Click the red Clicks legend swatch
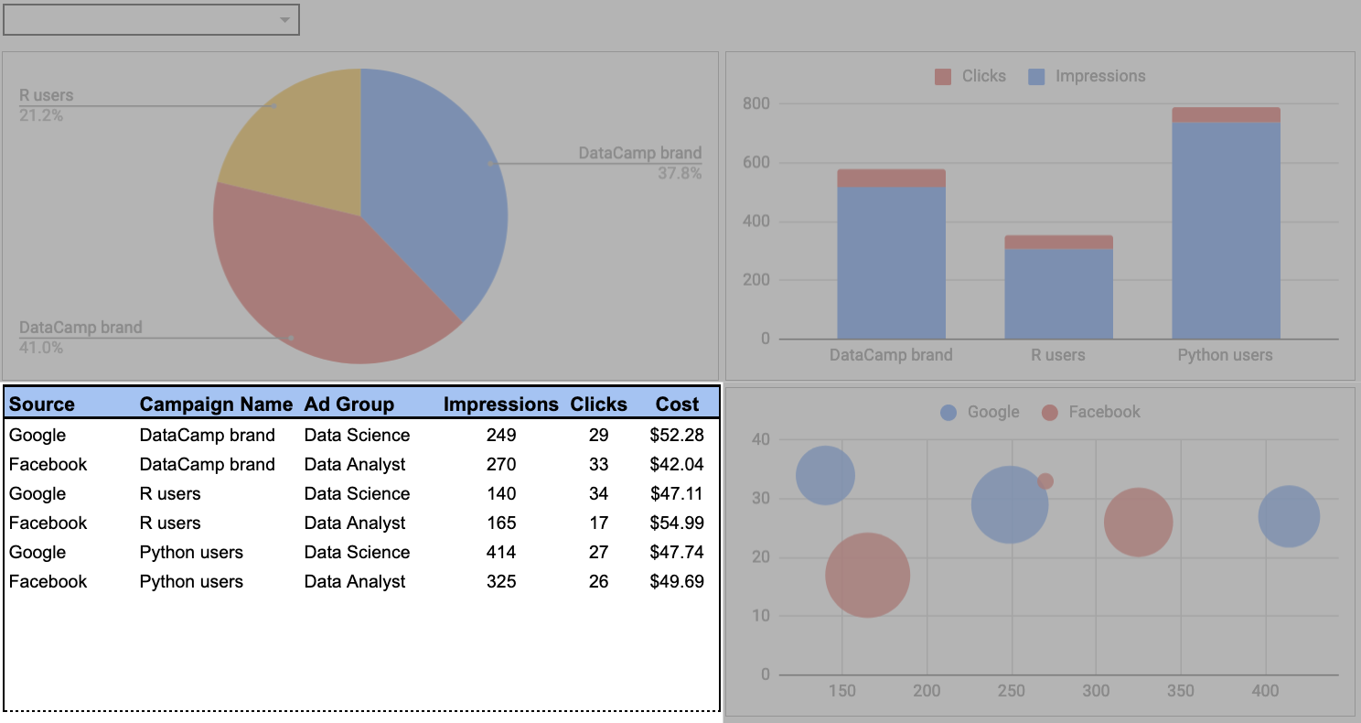 pos(943,77)
